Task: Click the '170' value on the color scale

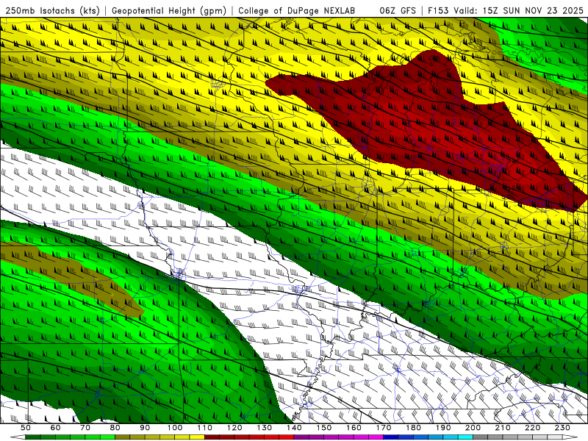Action: coord(384,428)
